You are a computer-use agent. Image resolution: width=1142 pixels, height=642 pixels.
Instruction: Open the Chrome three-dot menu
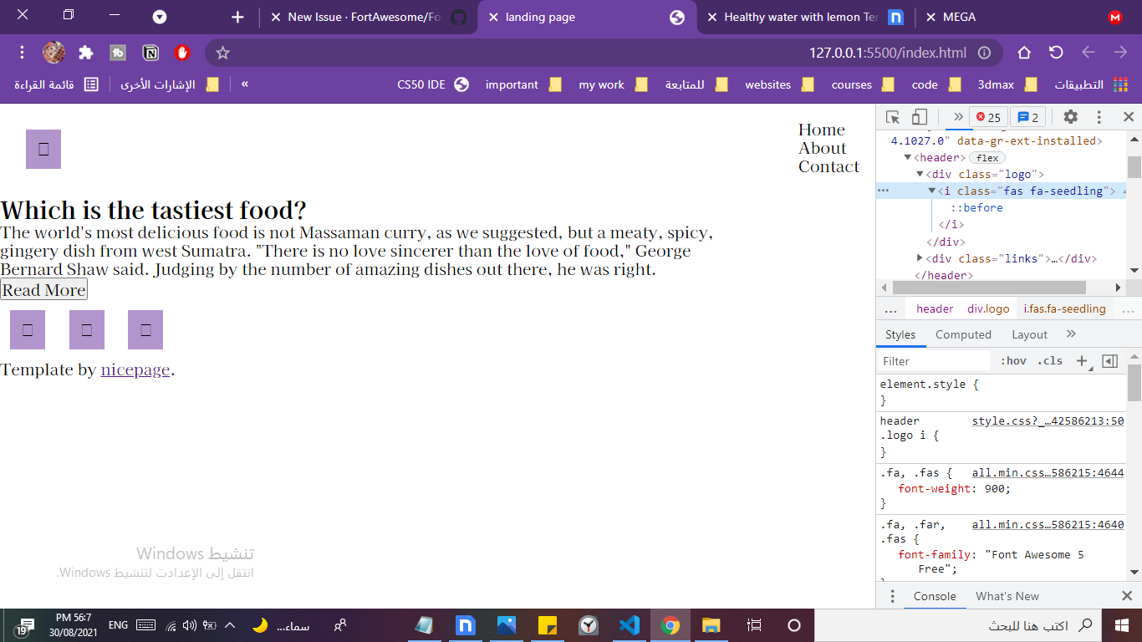click(23, 53)
